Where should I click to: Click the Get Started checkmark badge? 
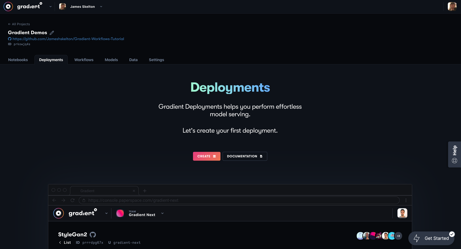coord(452,234)
